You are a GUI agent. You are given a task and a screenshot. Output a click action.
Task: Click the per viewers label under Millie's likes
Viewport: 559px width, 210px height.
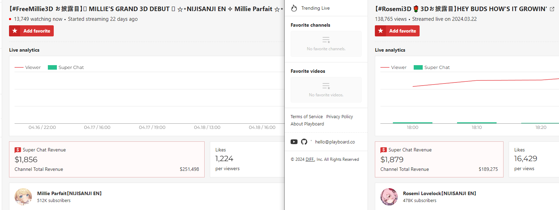tap(227, 169)
